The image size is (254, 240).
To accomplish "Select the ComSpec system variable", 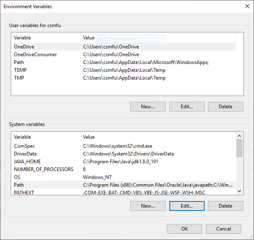I will pos(24,146).
